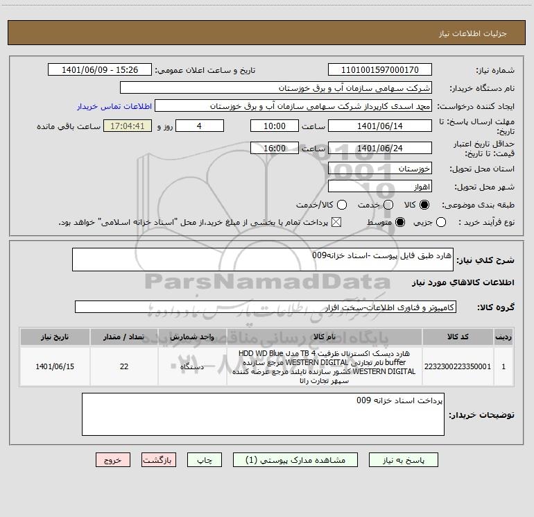Click column header ردیف
Image resolution: width=534 pixels, height=517 pixels.
pos(503,337)
